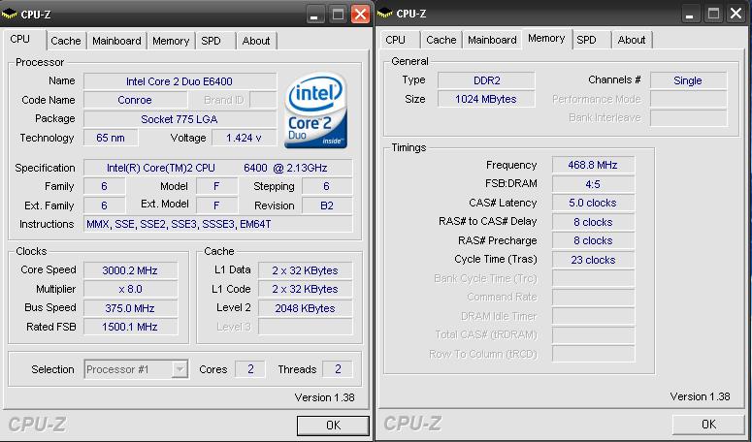
Task: Click the empty DRAM Idle Timer field
Action: tap(593, 317)
